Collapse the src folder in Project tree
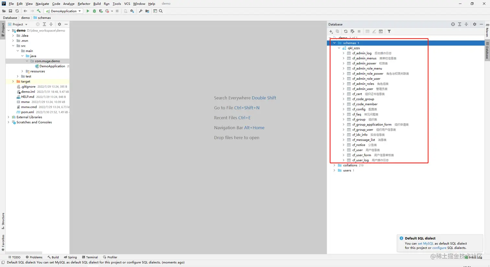Screen dimensions: 490x267 tap(13, 46)
